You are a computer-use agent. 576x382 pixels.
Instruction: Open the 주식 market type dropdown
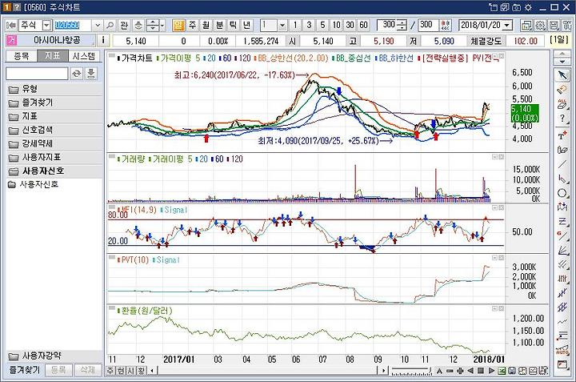[x=46, y=25]
